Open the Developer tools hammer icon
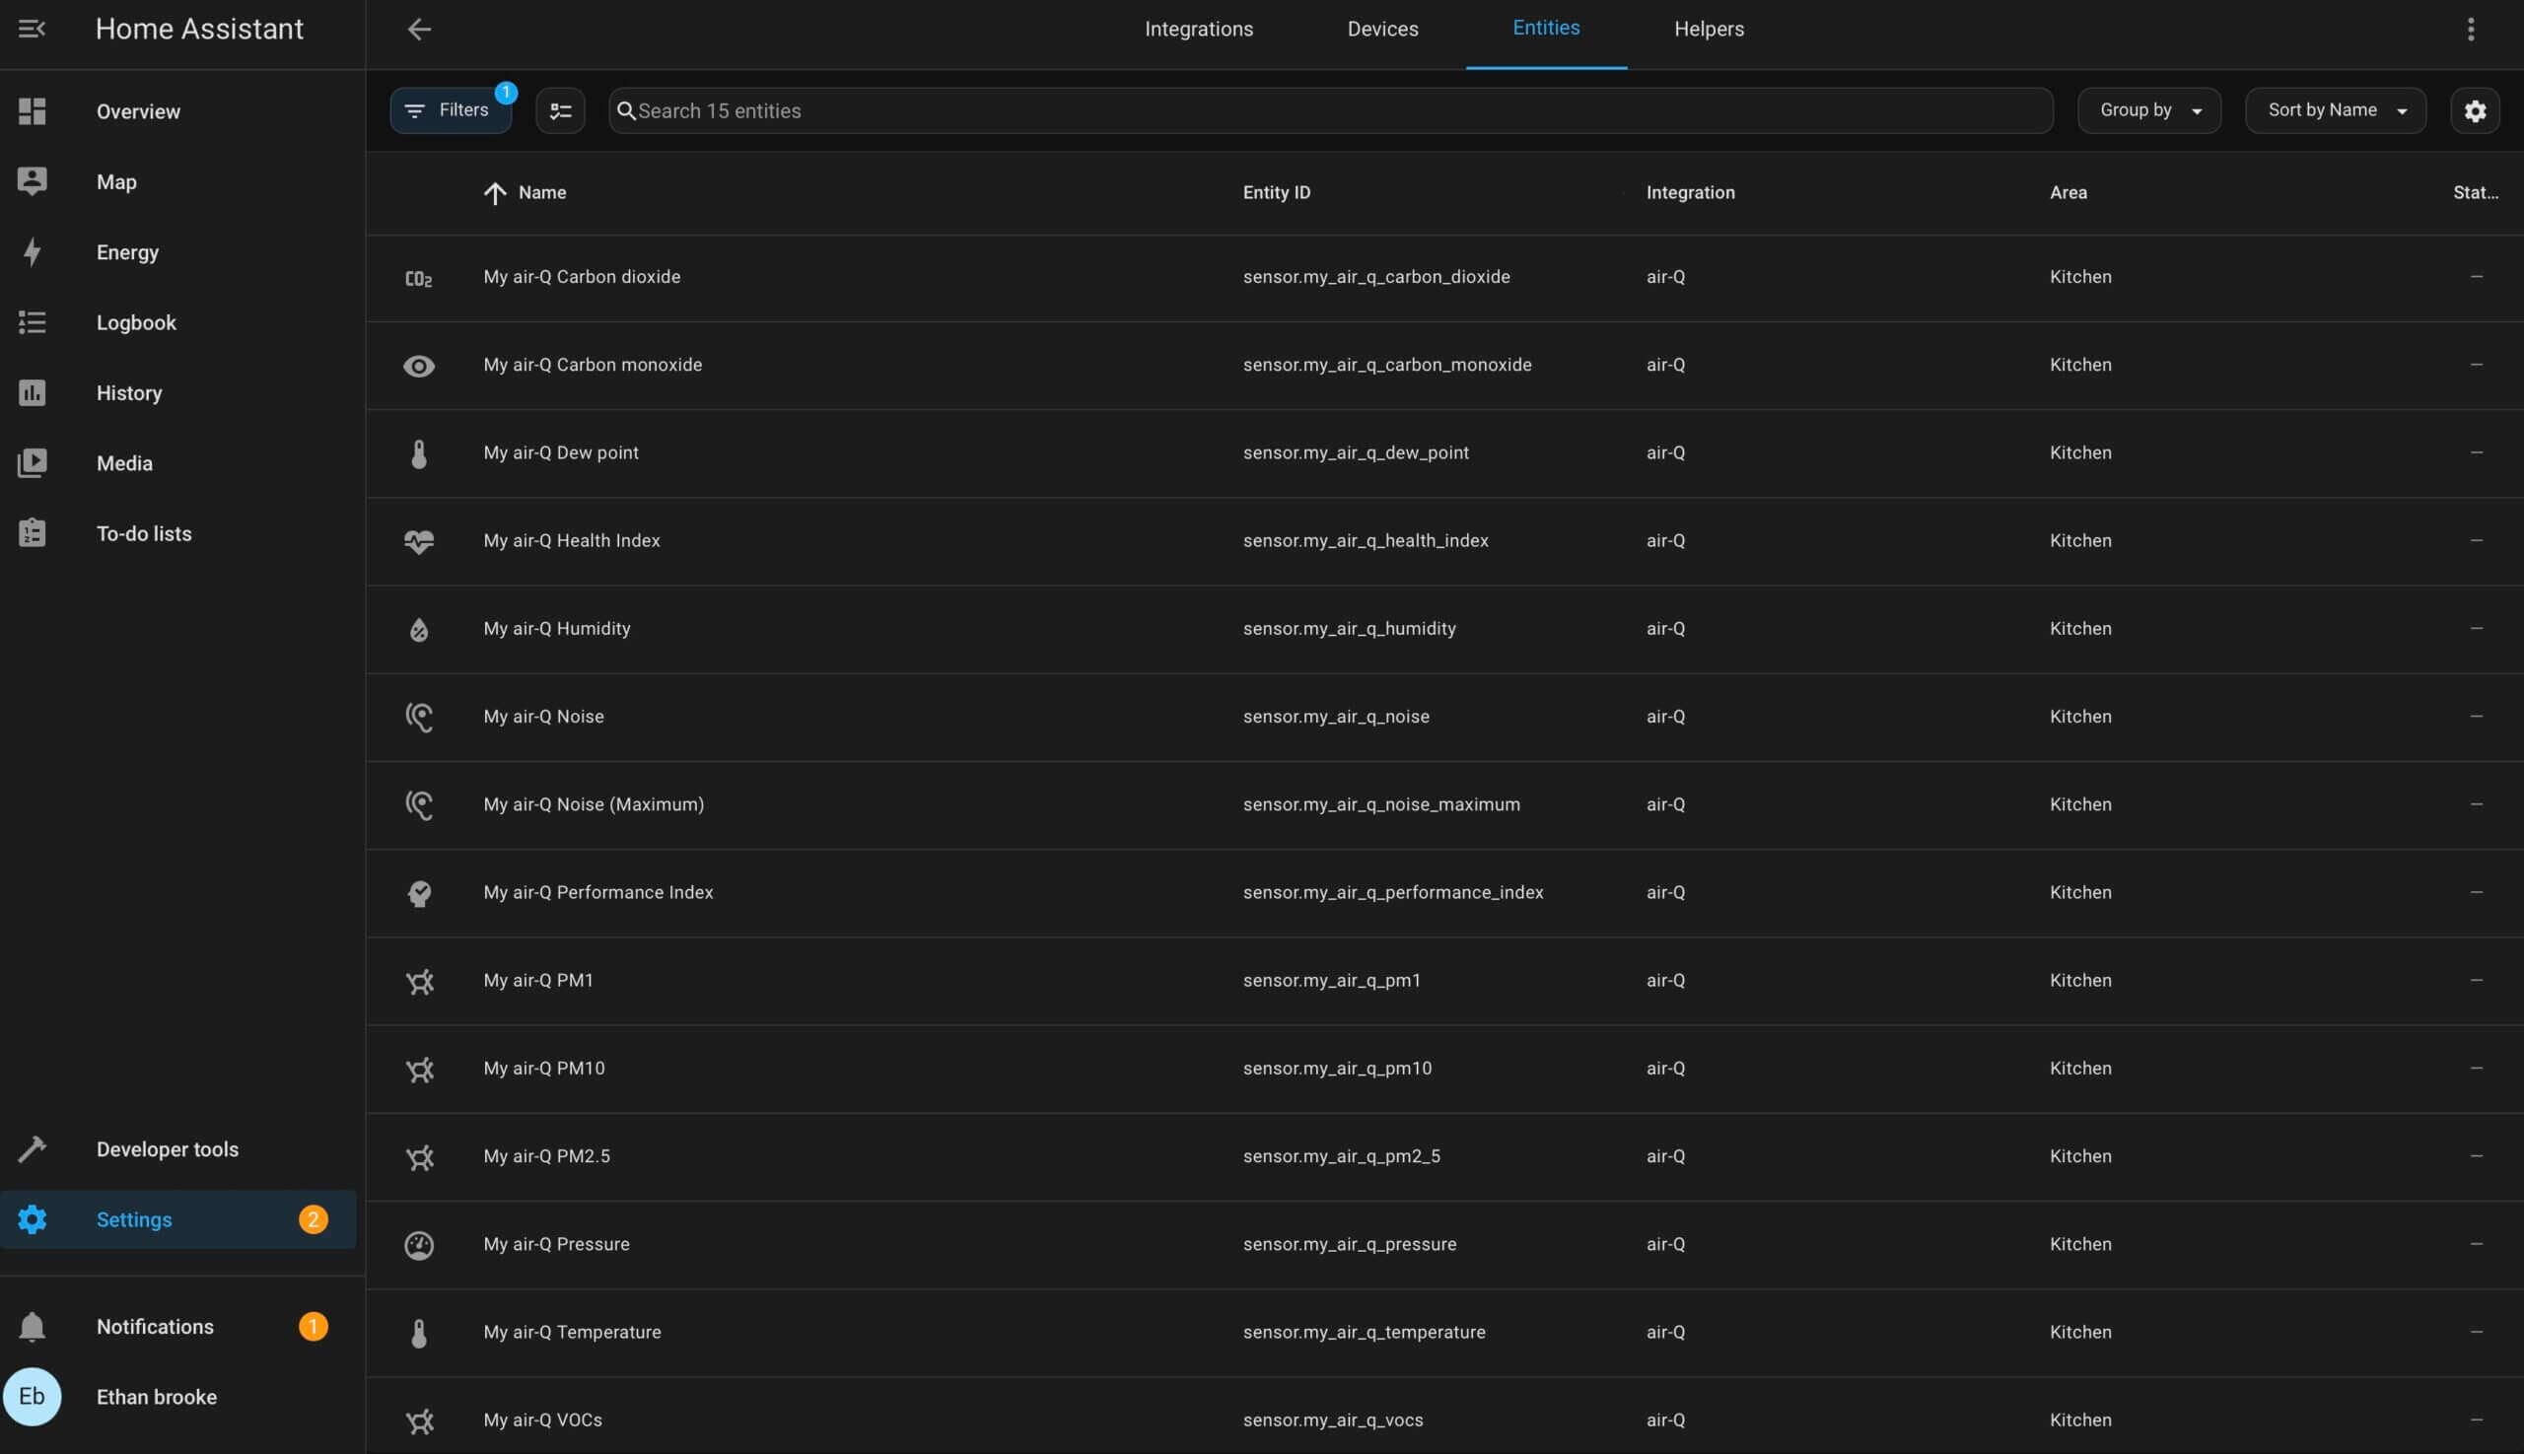Viewport: 2524px width, 1454px height. tap(32, 1149)
